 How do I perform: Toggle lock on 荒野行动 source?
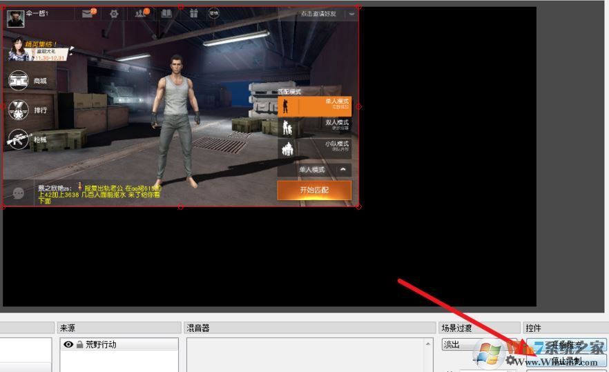pos(79,344)
